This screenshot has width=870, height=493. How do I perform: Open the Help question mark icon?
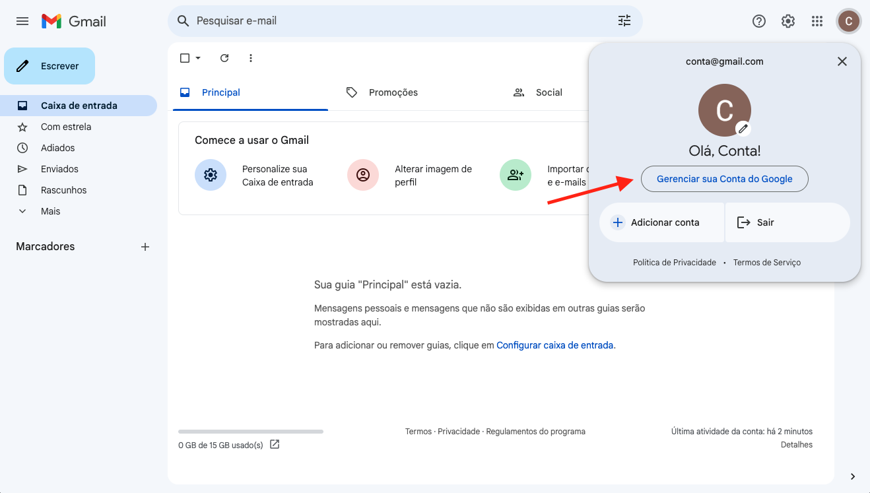759,21
